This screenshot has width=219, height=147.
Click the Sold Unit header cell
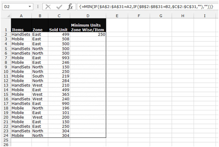(x=59, y=25)
